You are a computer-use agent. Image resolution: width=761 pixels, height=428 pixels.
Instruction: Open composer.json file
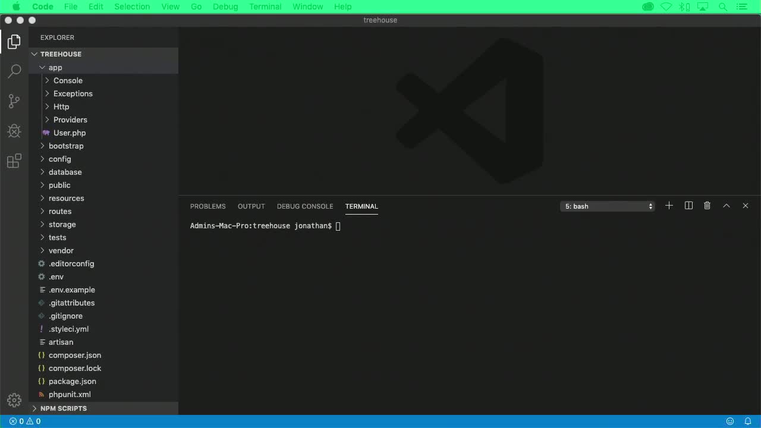tap(104, 355)
